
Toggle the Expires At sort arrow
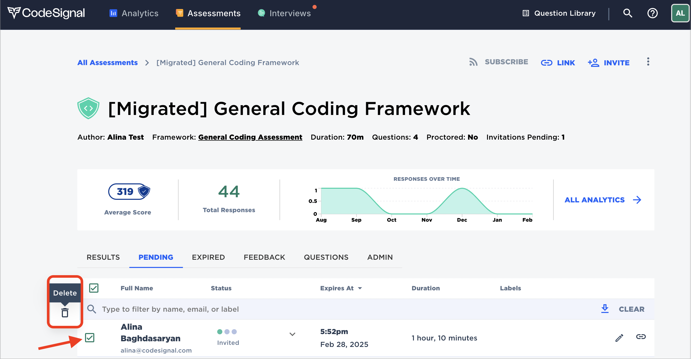coord(360,288)
